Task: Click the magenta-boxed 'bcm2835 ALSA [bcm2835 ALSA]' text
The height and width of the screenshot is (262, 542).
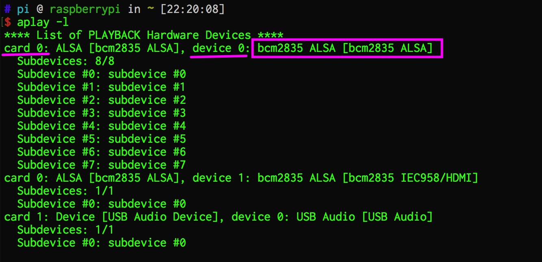Action: click(x=345, y=48)
